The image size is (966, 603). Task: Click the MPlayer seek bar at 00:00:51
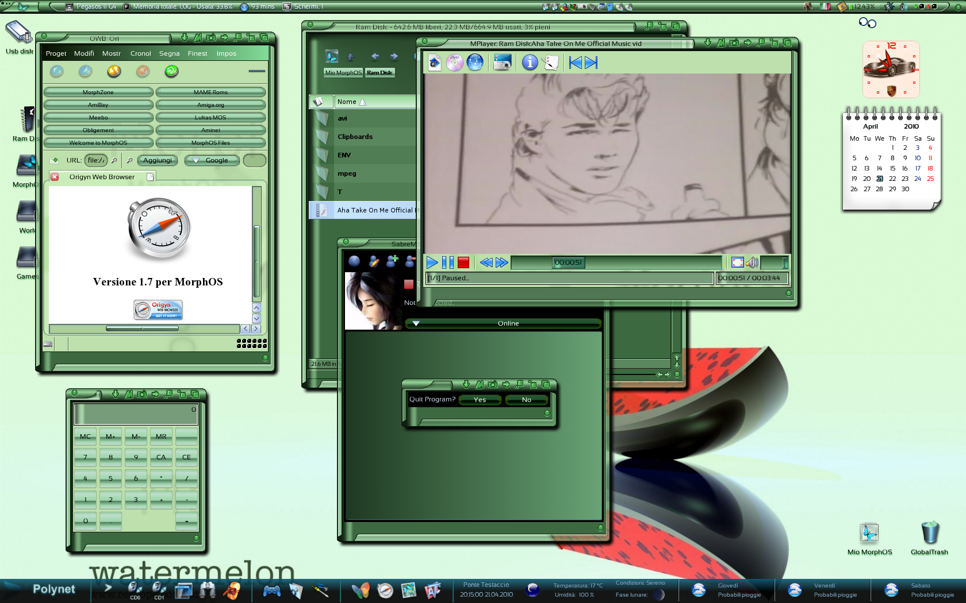point(568,263)
